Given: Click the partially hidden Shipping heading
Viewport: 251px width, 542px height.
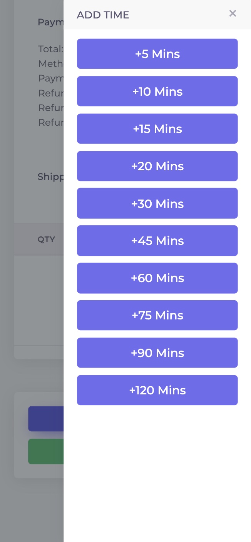Looking at the screenshot, I should pos(50,177).
